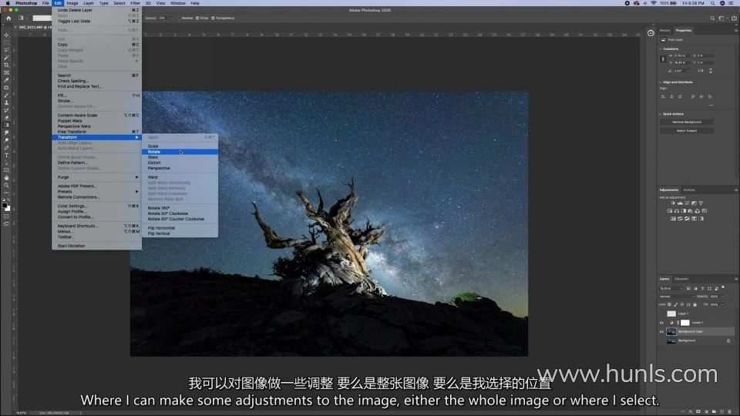Toggle the Reverse checkbox in options bar
The height and width of the screenshot is (416, 740).
(180, 18)
